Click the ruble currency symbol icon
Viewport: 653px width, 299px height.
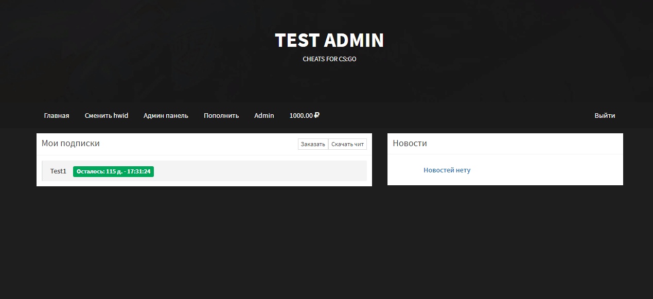pyautogui.click(x=317, y=115)
